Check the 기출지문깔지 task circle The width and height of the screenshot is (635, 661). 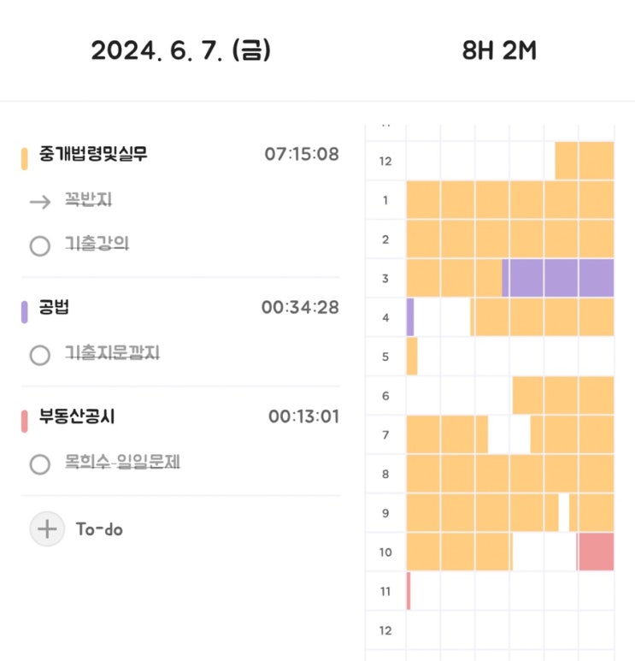pos(39,354)
